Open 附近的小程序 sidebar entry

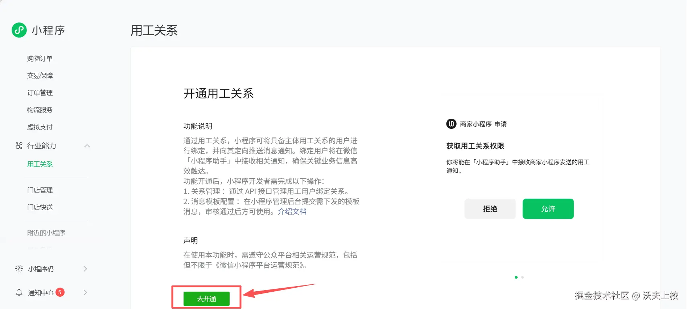tap(46, 233)
